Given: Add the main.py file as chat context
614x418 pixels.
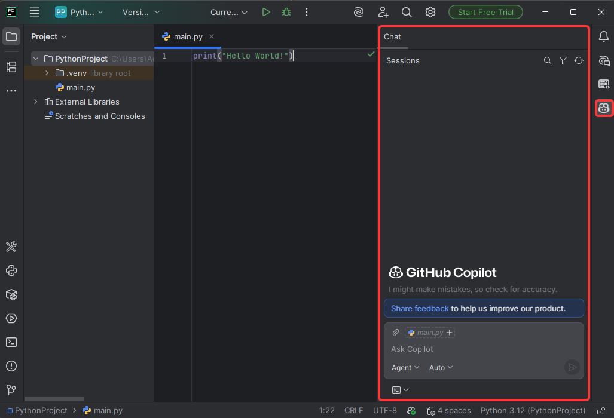Looking at the screenshot, I should 430,333.
